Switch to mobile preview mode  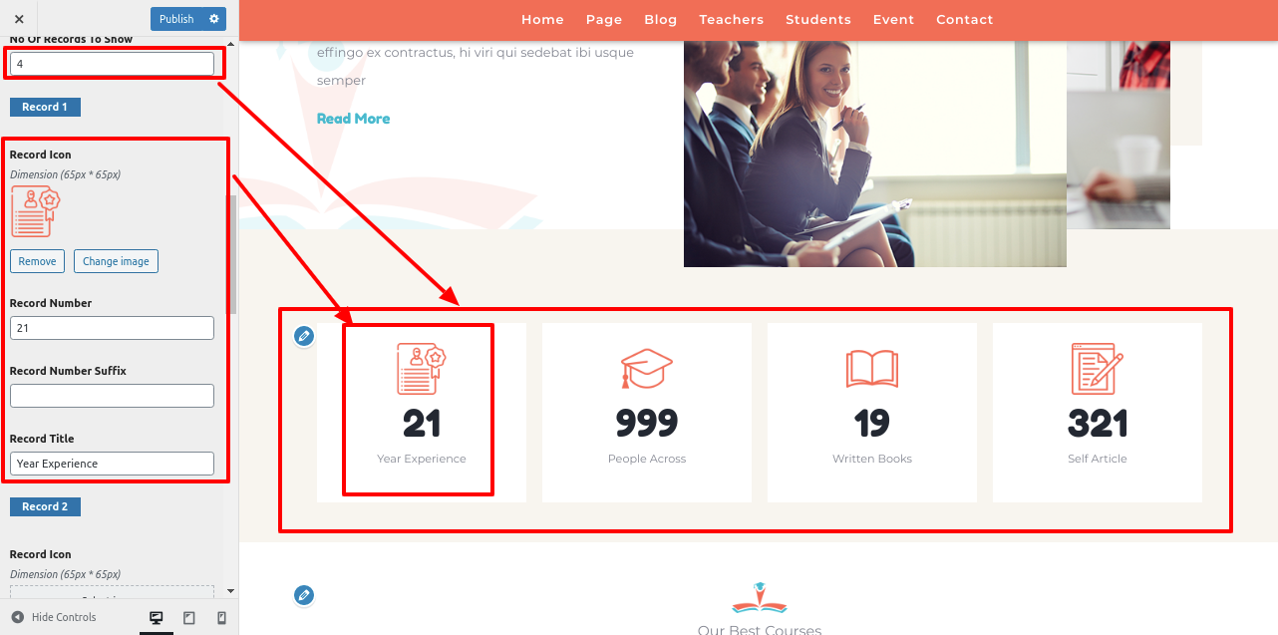coord(221,618)
